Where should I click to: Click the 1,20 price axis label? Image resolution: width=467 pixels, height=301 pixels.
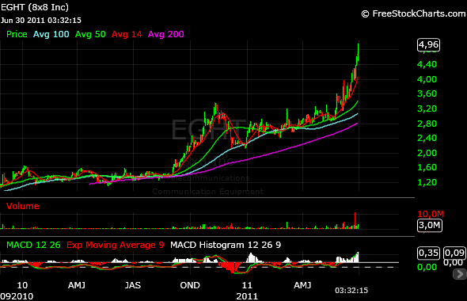tap(427, 182)
